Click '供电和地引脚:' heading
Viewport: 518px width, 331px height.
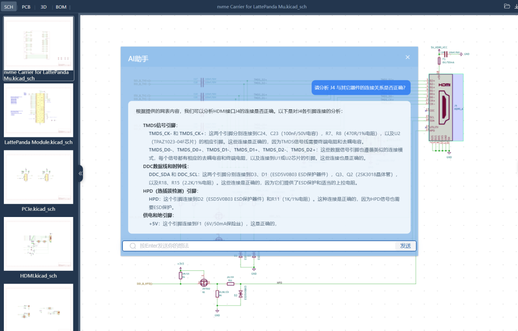(158, 216)
